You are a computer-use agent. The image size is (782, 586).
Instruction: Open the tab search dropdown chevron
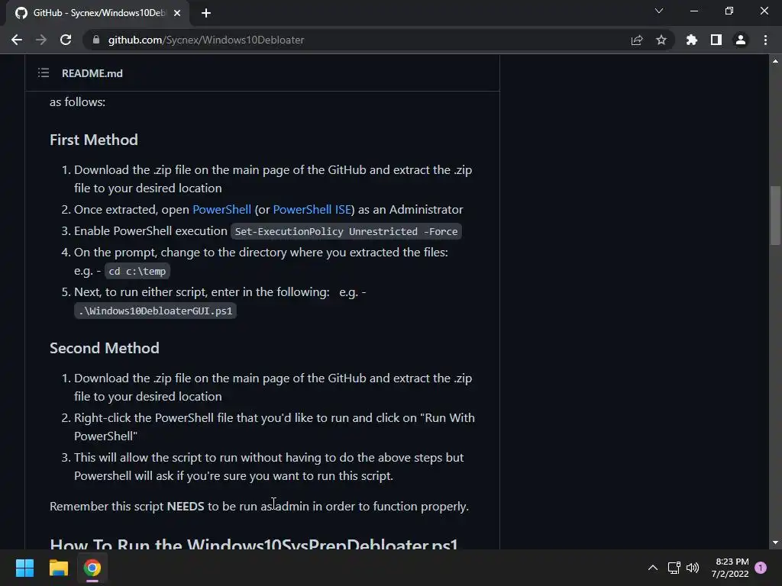point(659,11)
